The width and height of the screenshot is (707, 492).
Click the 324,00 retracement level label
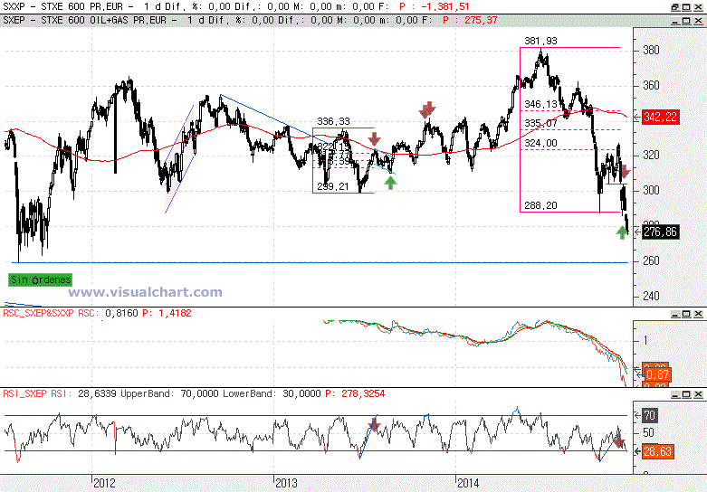540,143
